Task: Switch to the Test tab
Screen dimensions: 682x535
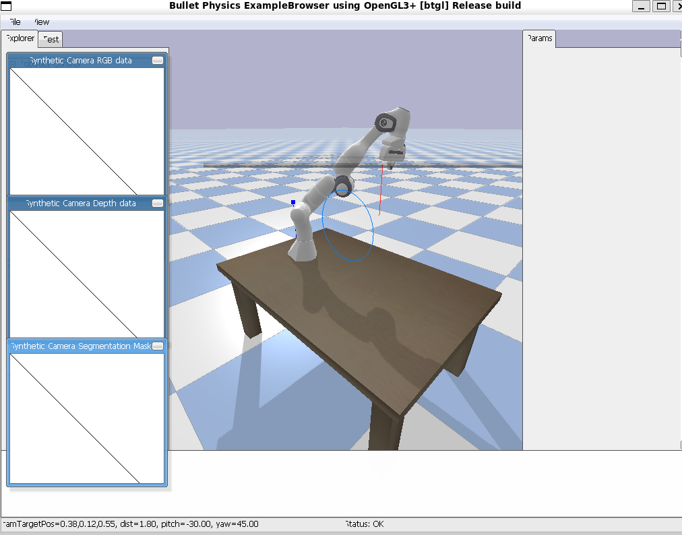Action: click(51, 39)
